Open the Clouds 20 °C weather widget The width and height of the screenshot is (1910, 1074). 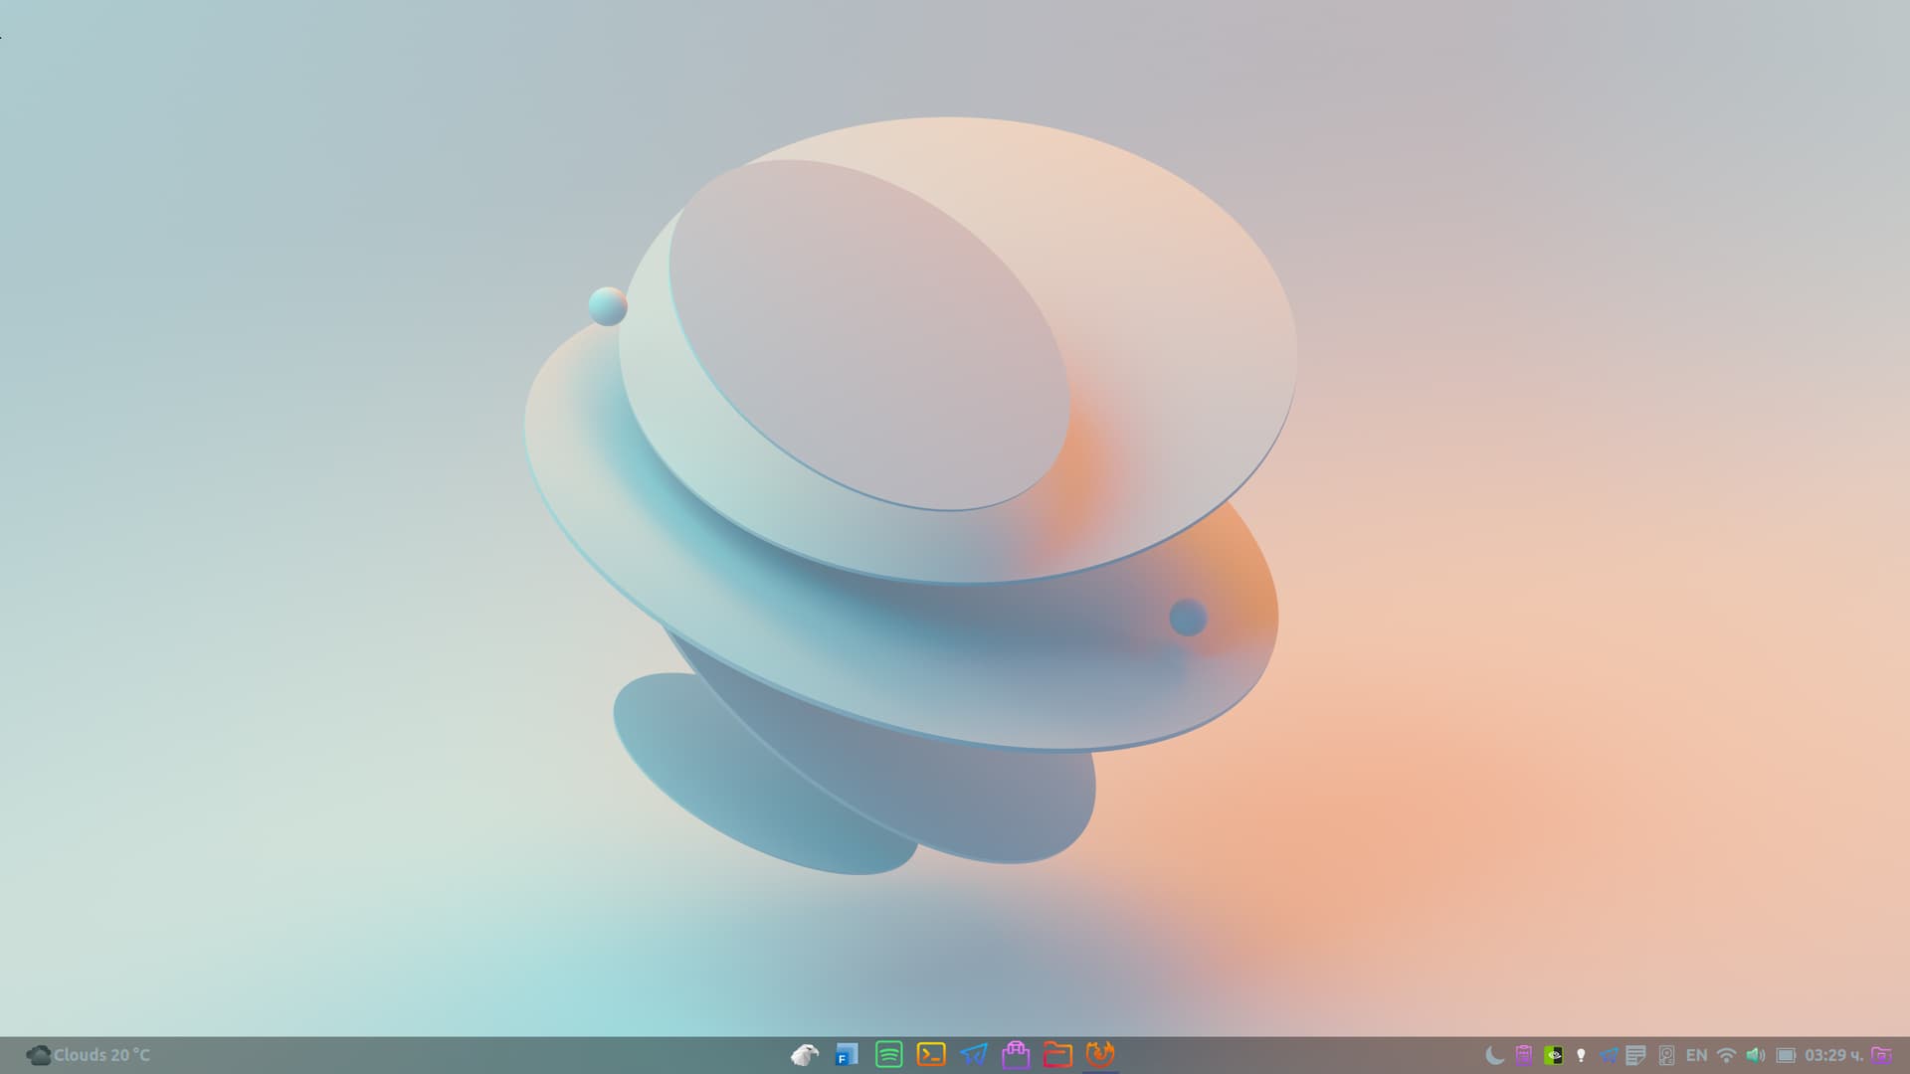(x=89, y=1055)
